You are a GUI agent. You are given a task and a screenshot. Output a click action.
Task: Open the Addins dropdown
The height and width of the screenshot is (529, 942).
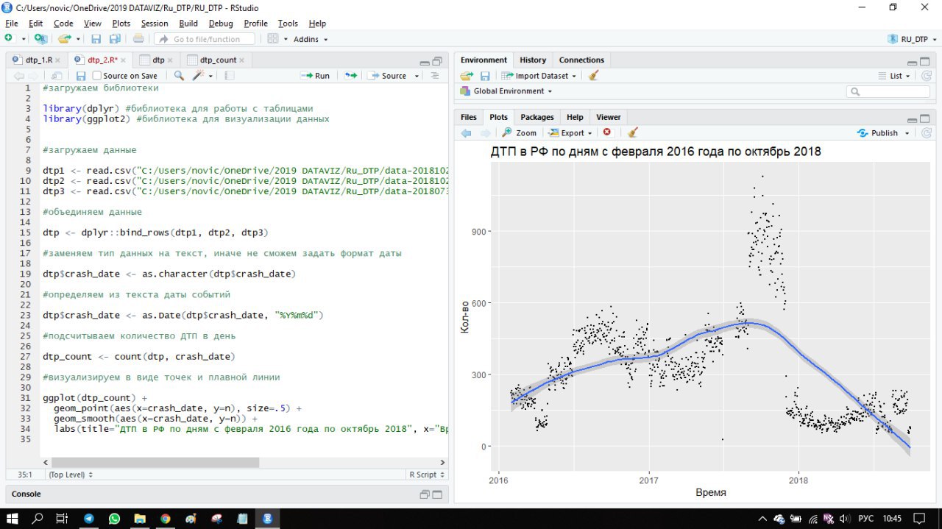coord(311,39)
